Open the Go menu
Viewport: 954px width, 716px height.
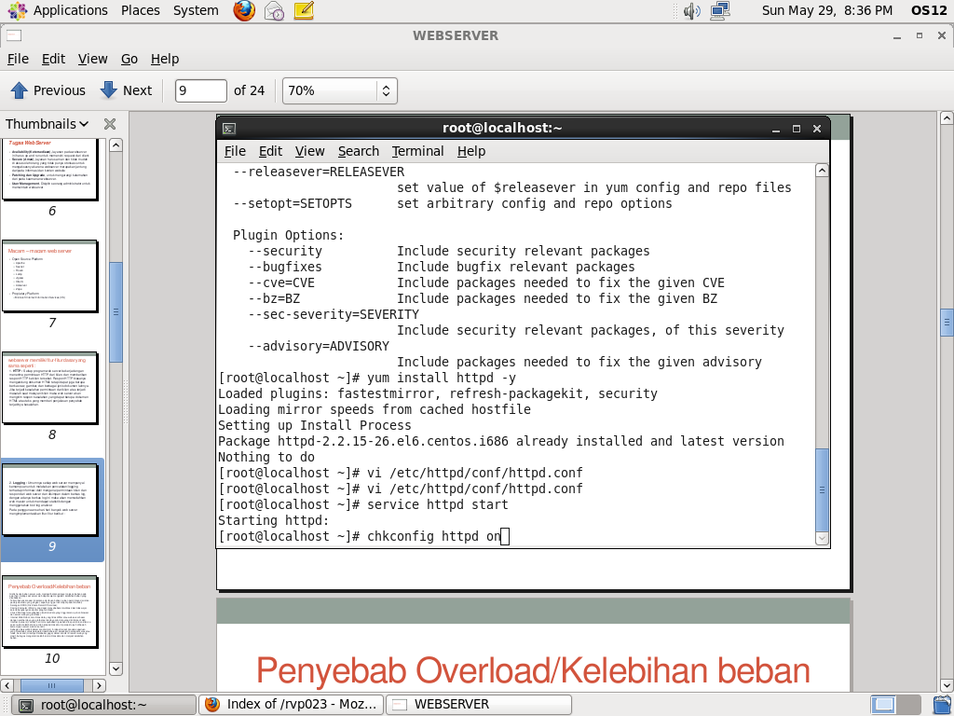point(129,59)
